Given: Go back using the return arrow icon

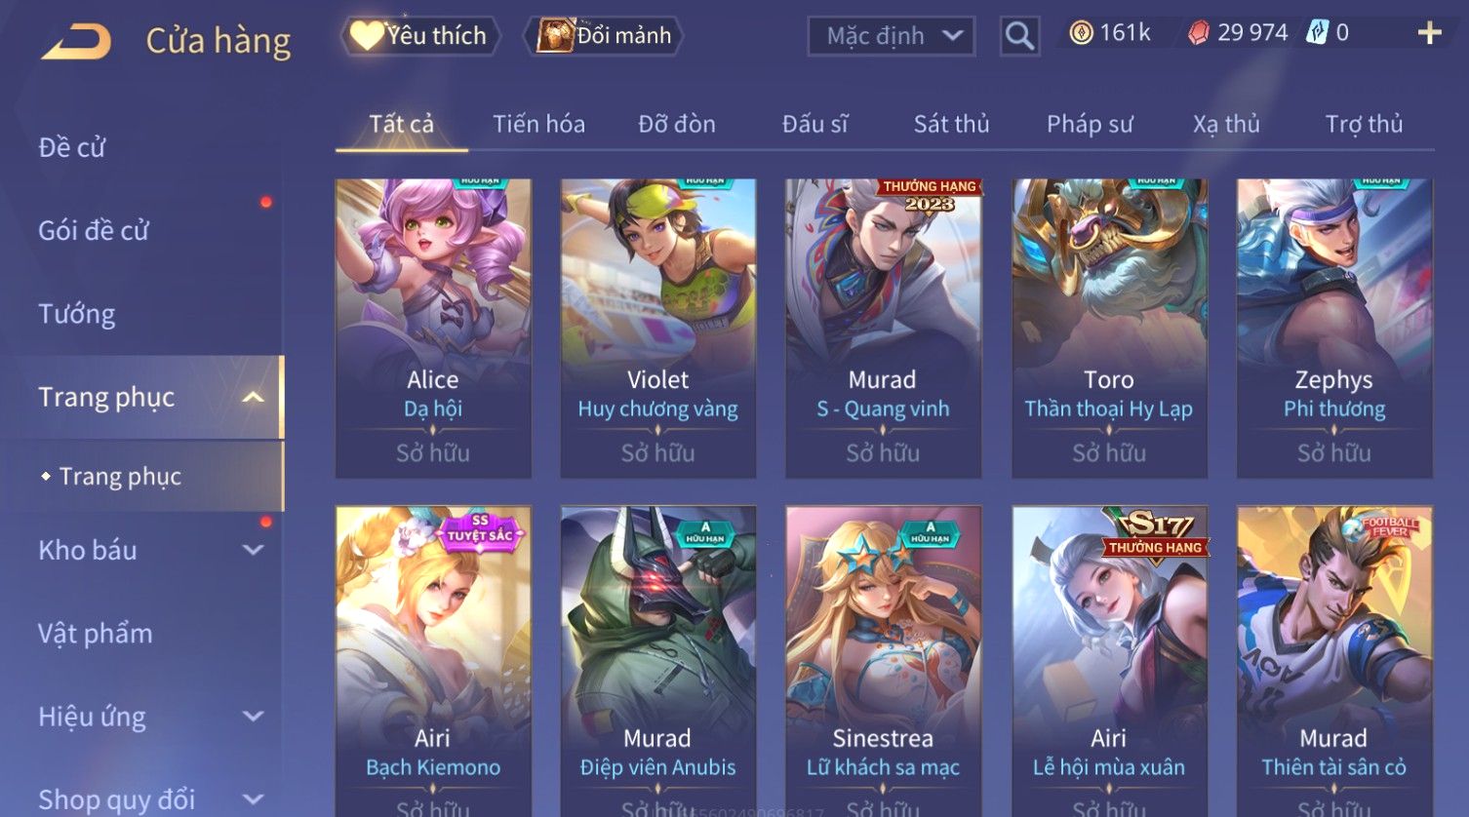Looking at the screenshot, I should 76,41.
